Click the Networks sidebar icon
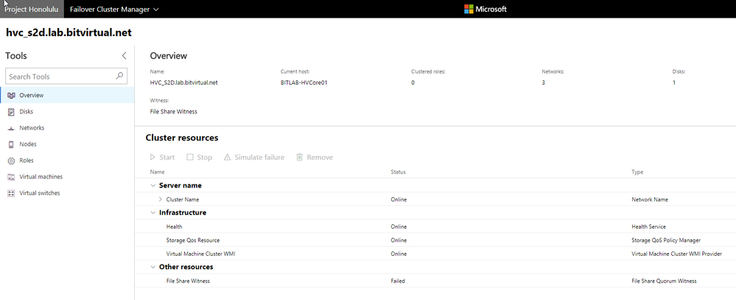The image size is (736, 300). 12,128
